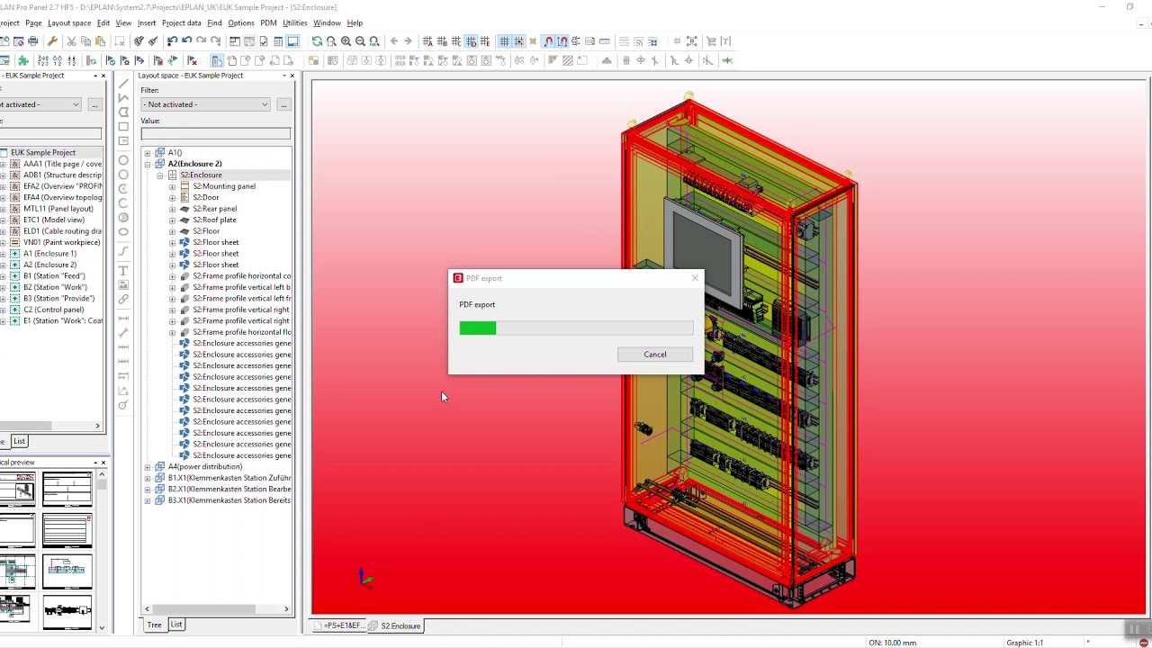Click the Copy icon in the toolbar
Image resolution: width=1152 pixels, height=648 pixels.
pos(85,41)
